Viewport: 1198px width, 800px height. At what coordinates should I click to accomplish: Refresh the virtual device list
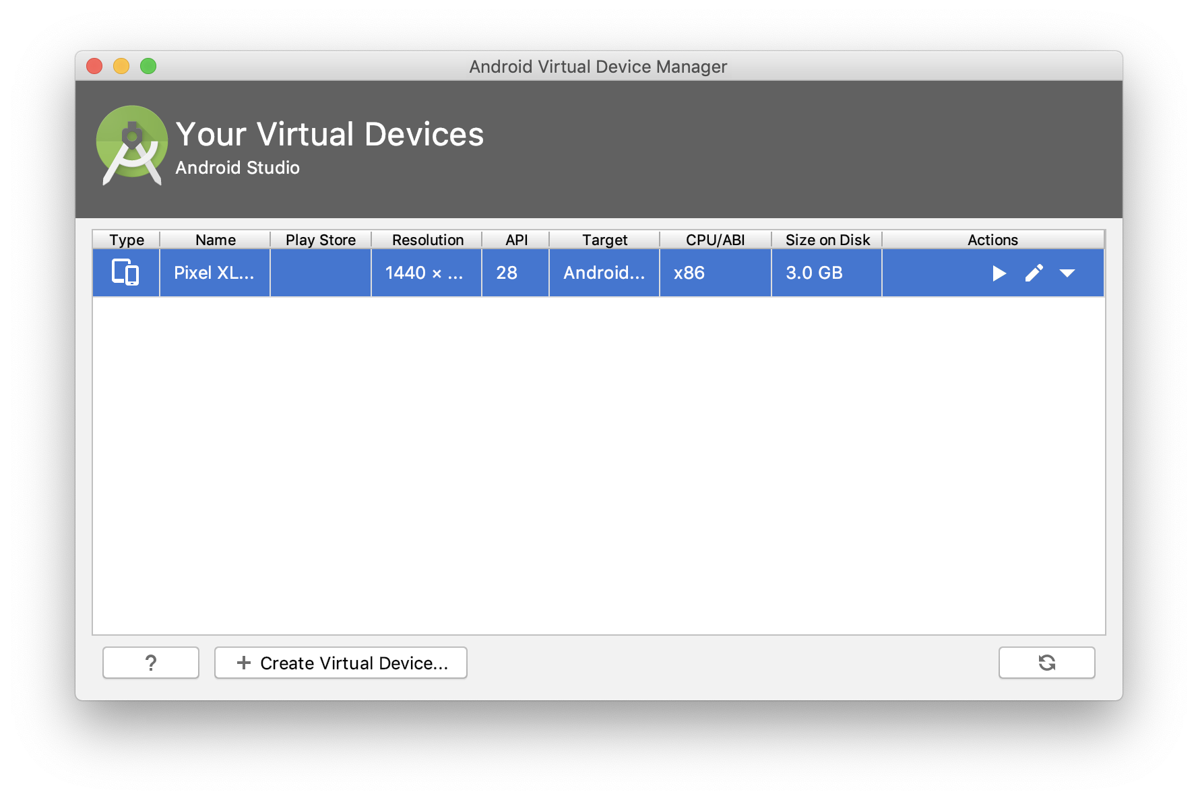(x=1046, y=663)
